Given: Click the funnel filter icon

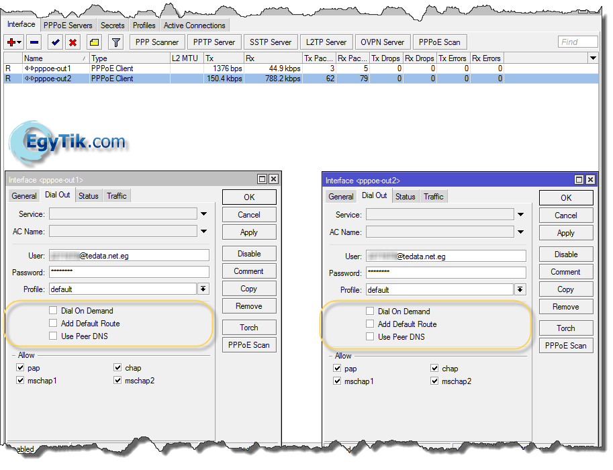Looking at the screenshot, I should pos(115,42).
